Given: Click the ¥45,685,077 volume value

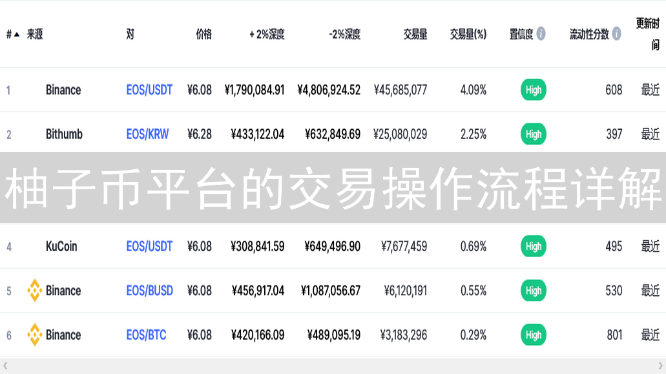Looking at the screenshot, I should pos(401,90).
